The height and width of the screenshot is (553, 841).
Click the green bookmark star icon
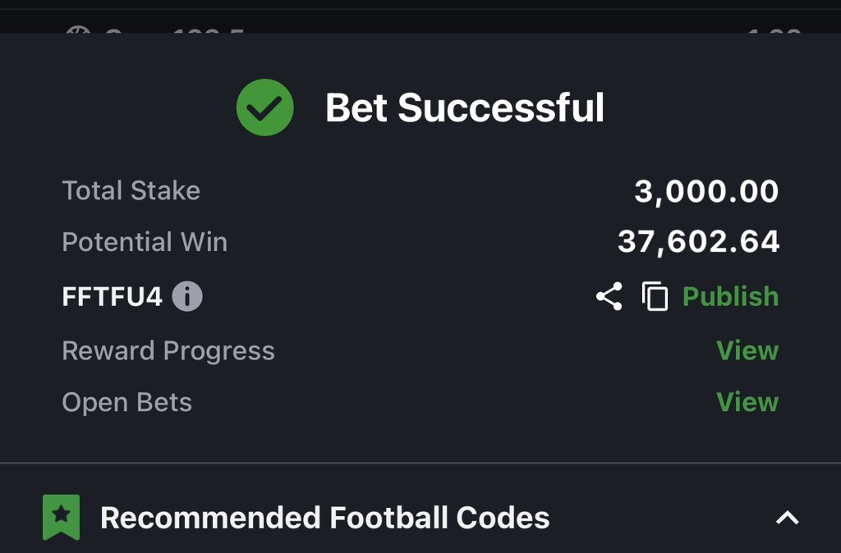tap(62, 517)
